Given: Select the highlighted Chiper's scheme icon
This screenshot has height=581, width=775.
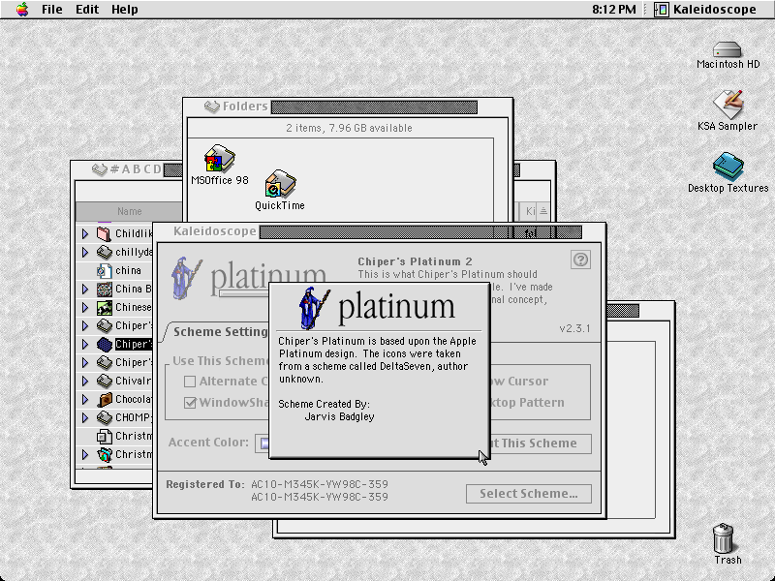Looking at the screenshot, I should (105, 344).
